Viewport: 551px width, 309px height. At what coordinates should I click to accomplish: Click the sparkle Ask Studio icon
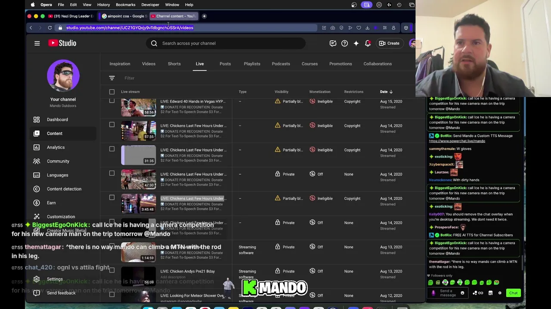pos(356,43)
